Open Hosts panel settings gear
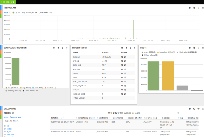Screen dimensions: 204x137 pyautogui.click(x=194, y=48)
